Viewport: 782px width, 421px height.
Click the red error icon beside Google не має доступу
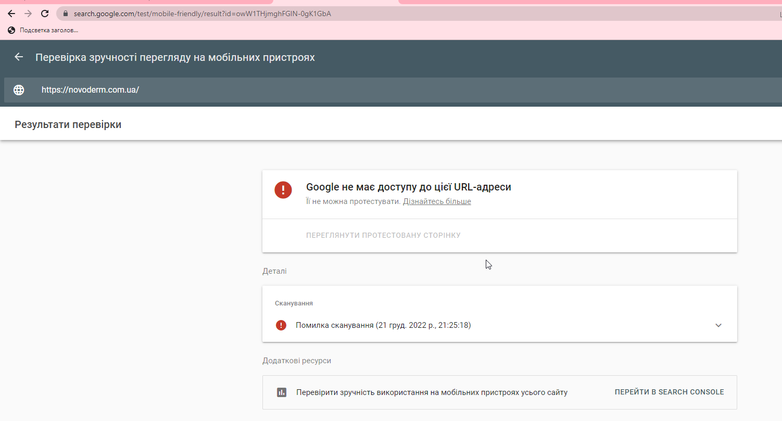click(283, 189)
